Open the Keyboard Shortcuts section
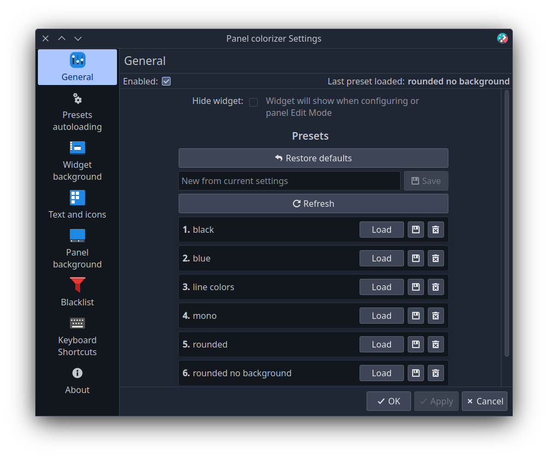This screenshot has width=548, height=458. [77, 337]
